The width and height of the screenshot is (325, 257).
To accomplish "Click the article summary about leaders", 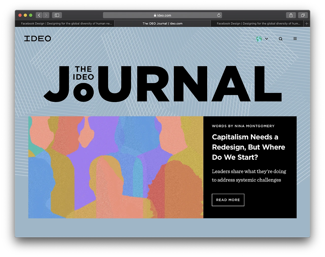I will coord(249,175).
